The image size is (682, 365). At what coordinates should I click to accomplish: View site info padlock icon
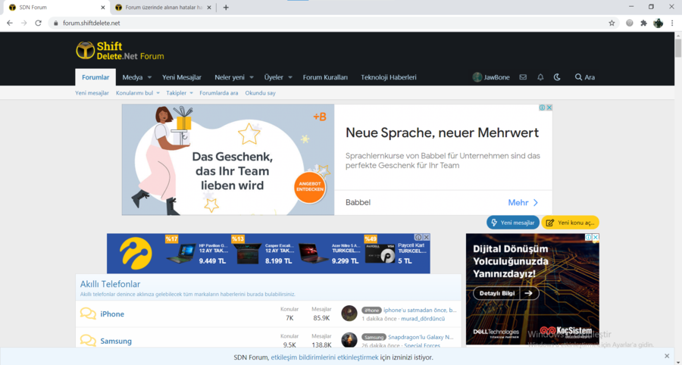coord(55,23)
